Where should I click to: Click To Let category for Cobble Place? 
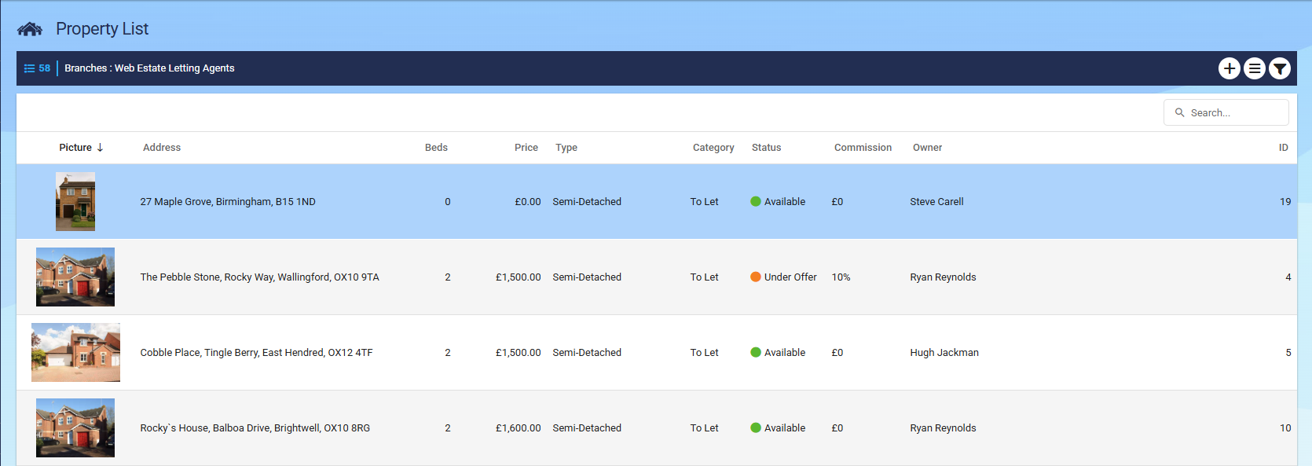(x=705, y=353)
